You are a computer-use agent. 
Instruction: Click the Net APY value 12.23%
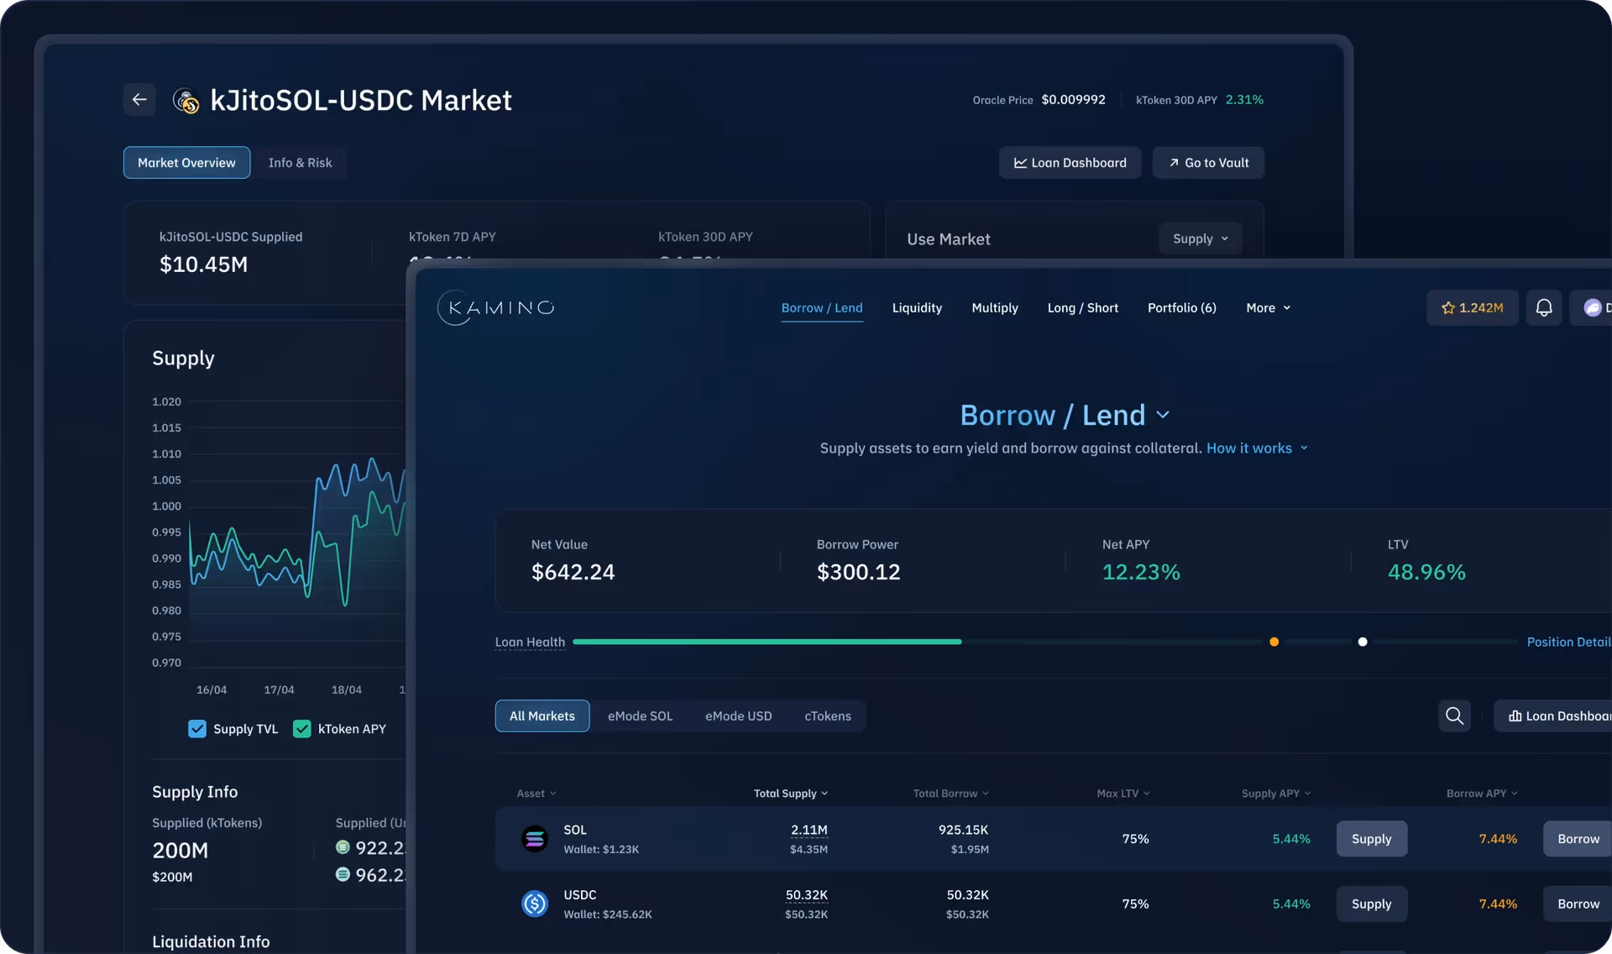click(x=1141, y=572)
